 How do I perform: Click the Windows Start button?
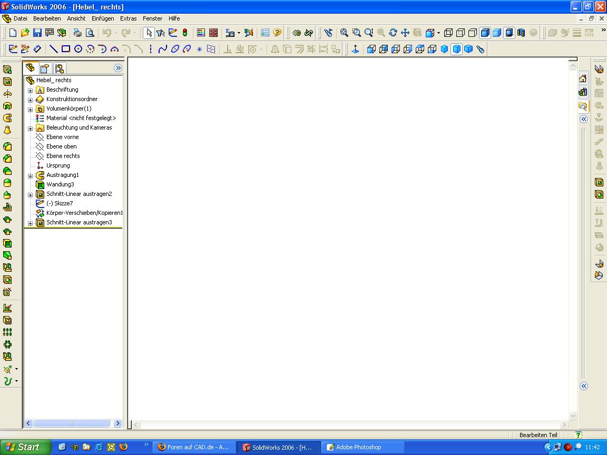click(x=25, y=447)
